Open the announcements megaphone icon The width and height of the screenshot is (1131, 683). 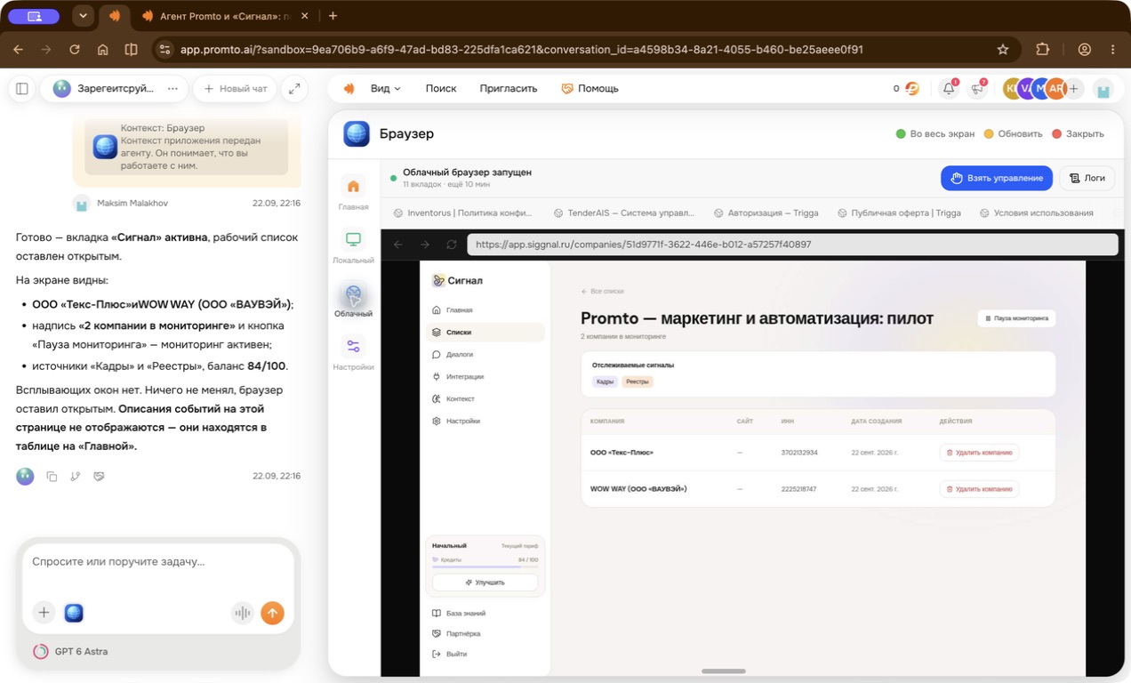978,88
